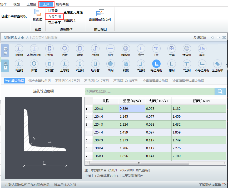This screenshot has width=228, height=188.
Task: Open the 箱型 box section icon
Action: [80, 48]
